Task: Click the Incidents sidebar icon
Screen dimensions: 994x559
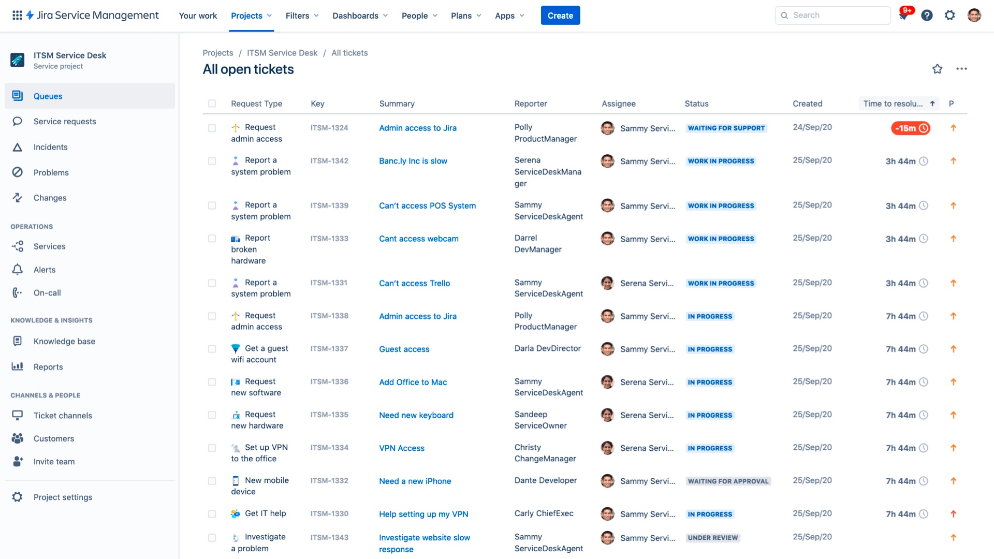Action: [x=18, y=146]
